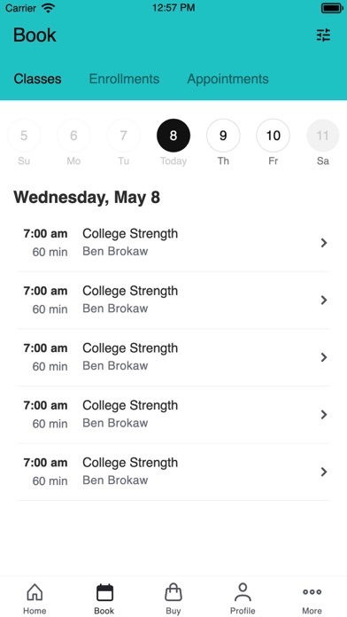This screenshot has width=347, height=617.
Task: Select the Classes tab
Action: coord(38,79)
